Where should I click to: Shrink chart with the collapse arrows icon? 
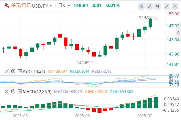click(x=167, y=6)
